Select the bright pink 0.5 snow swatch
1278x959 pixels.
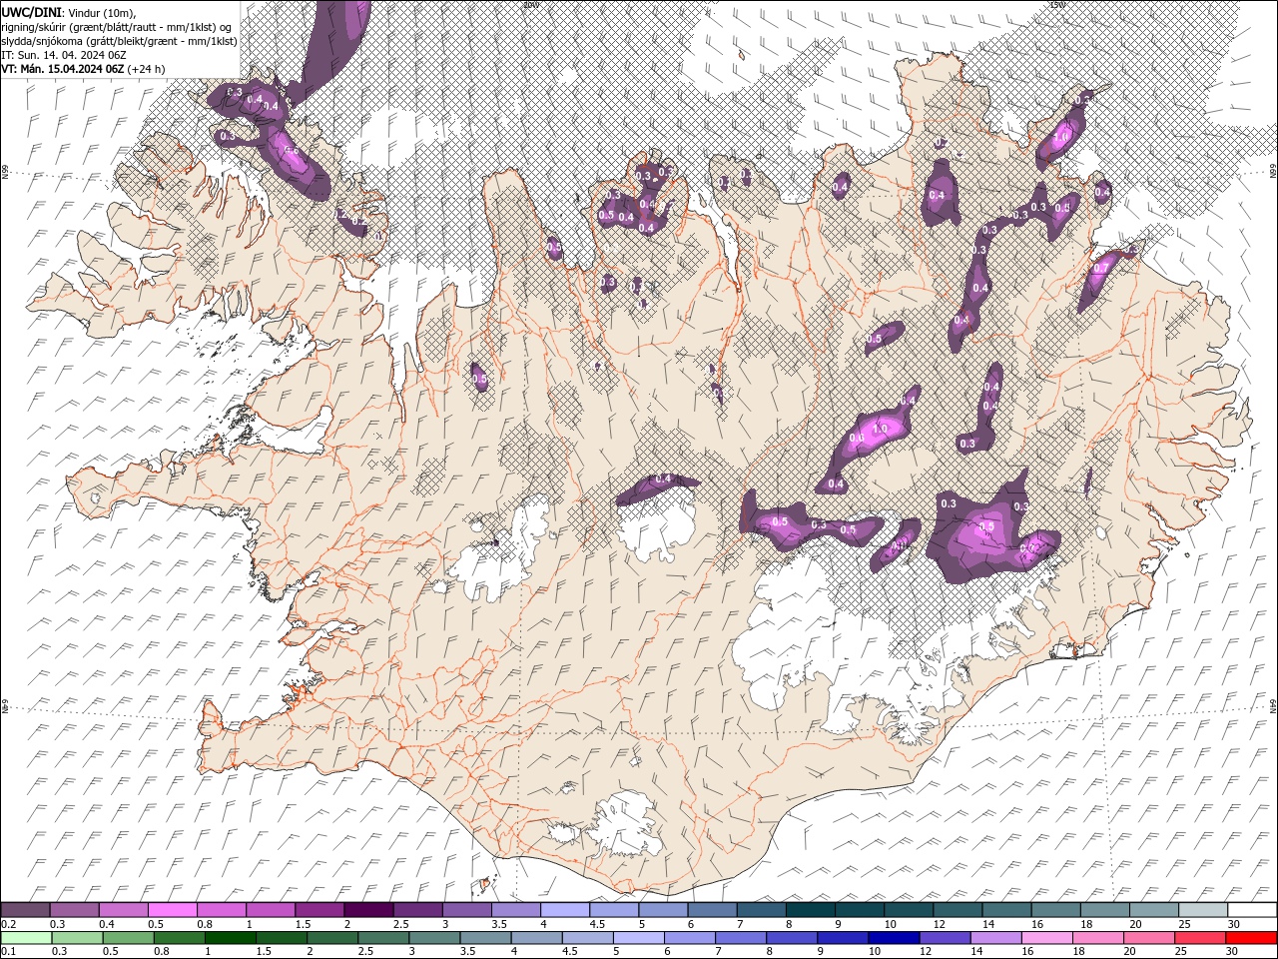172,910
